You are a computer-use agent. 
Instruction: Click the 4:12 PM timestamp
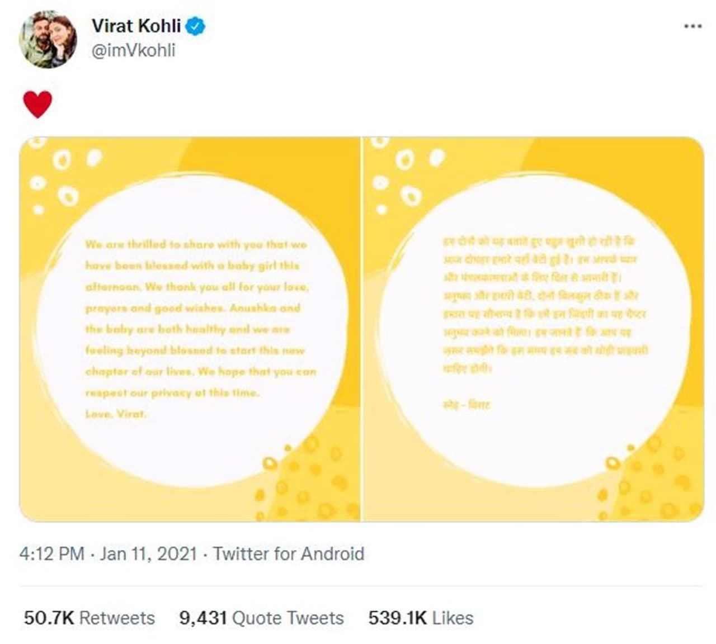tap(51, 553)
